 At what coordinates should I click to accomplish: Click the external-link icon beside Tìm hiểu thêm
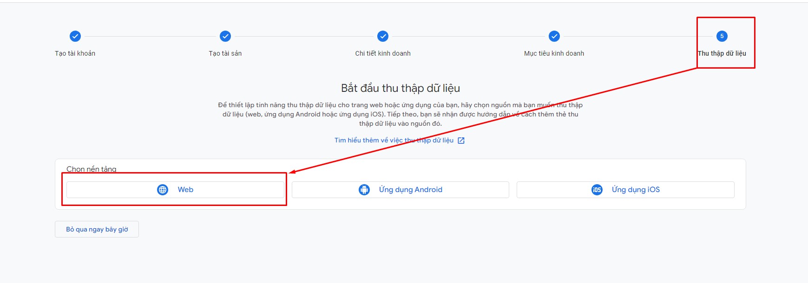coord(461,141)
